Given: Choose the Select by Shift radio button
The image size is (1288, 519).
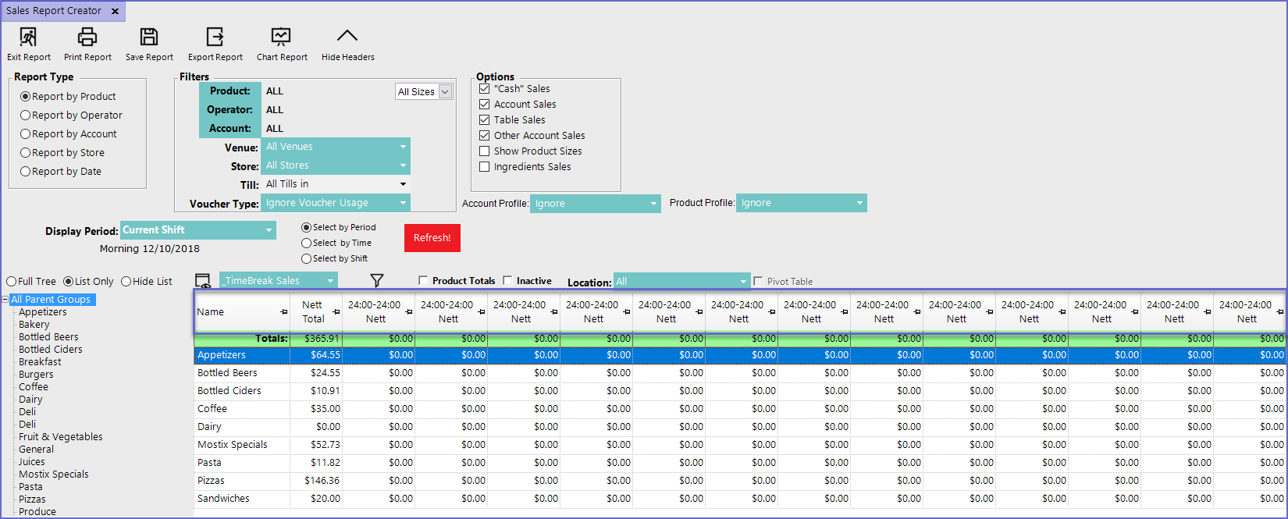Looking at the screenshot, I should point(307,259).
